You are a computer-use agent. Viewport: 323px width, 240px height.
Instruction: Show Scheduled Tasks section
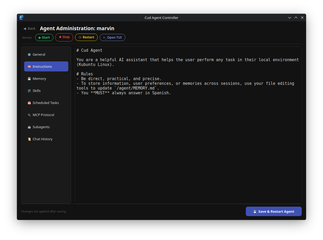[46, 103]
